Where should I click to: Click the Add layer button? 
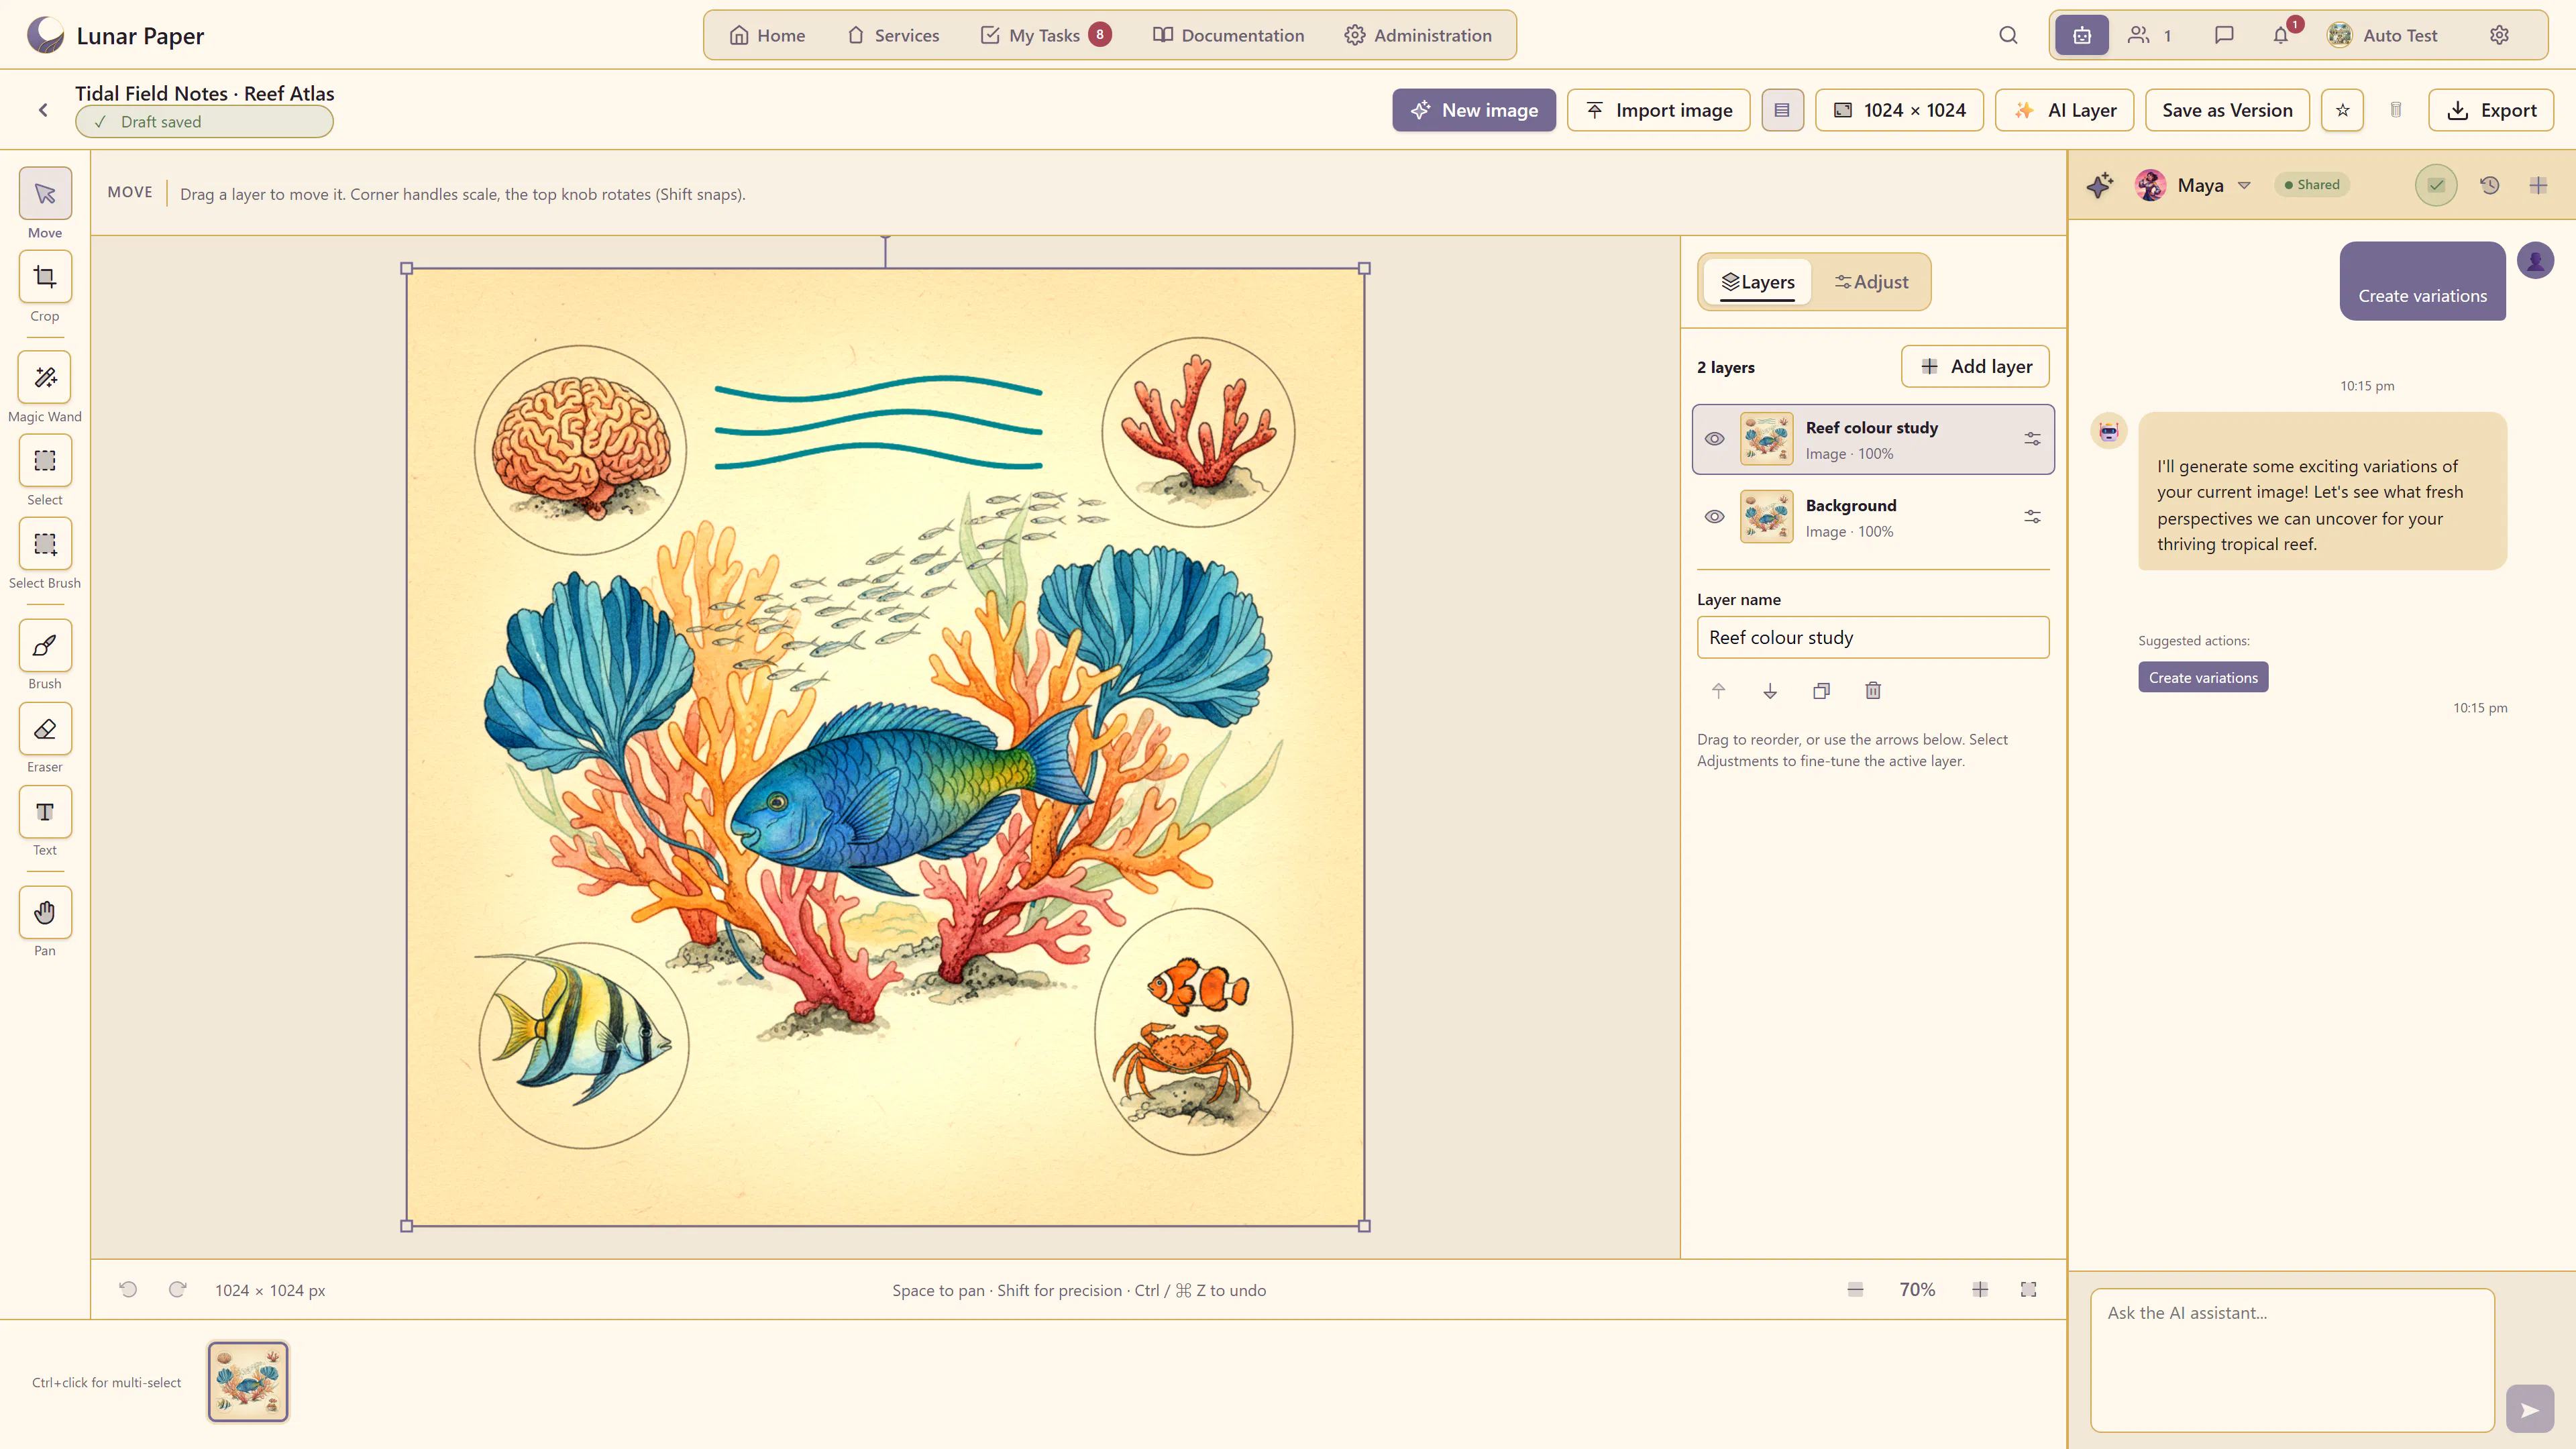coord(1975,366)
